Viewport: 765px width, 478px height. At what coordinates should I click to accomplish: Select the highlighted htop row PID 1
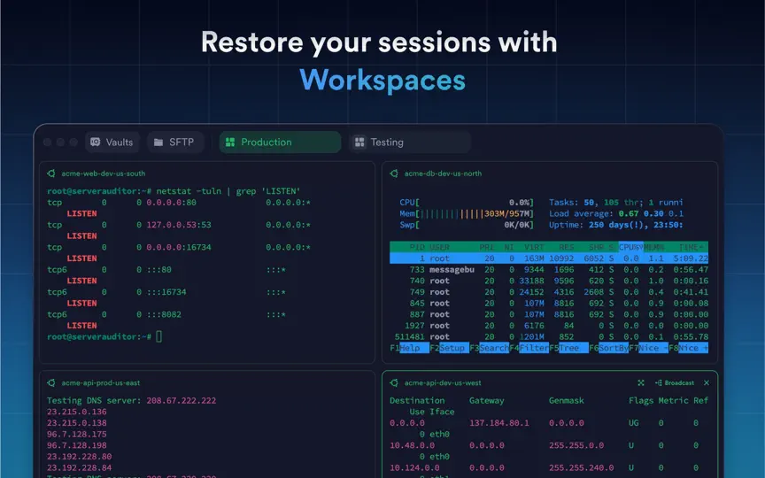click(549, 258)
